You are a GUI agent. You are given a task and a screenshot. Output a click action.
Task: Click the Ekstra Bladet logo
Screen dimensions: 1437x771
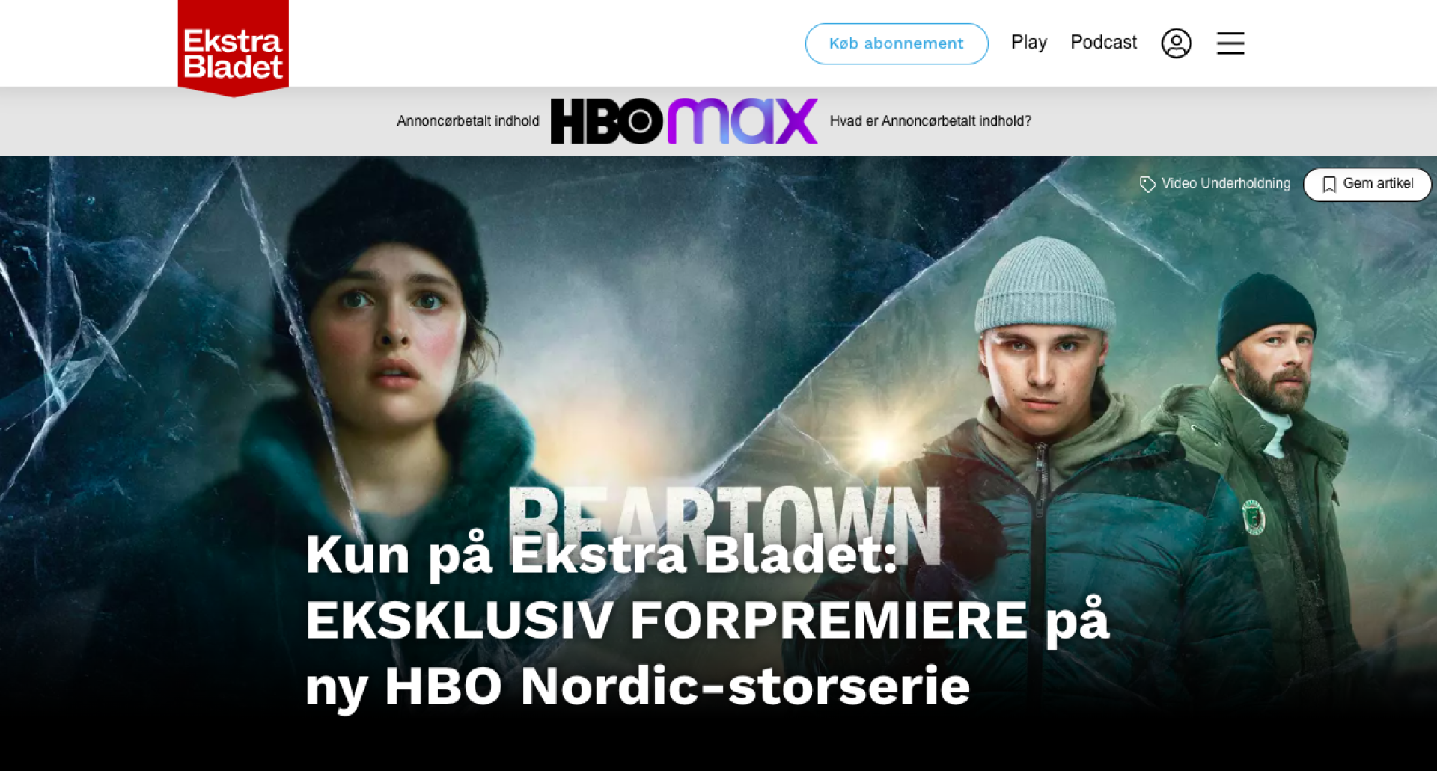tap(233, 47)
